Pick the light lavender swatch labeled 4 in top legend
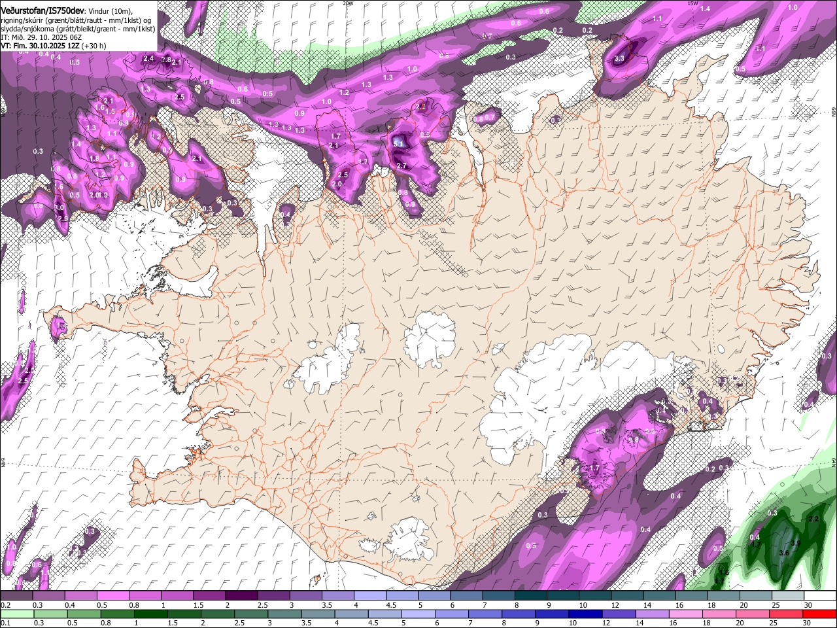The image size is (837, 628). [x=369, y=595]
